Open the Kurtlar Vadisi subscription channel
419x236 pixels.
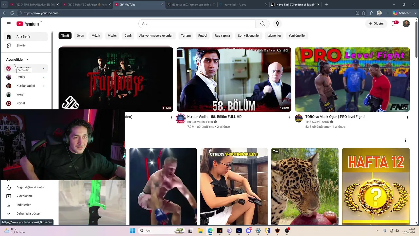click(x=26, y=86)
